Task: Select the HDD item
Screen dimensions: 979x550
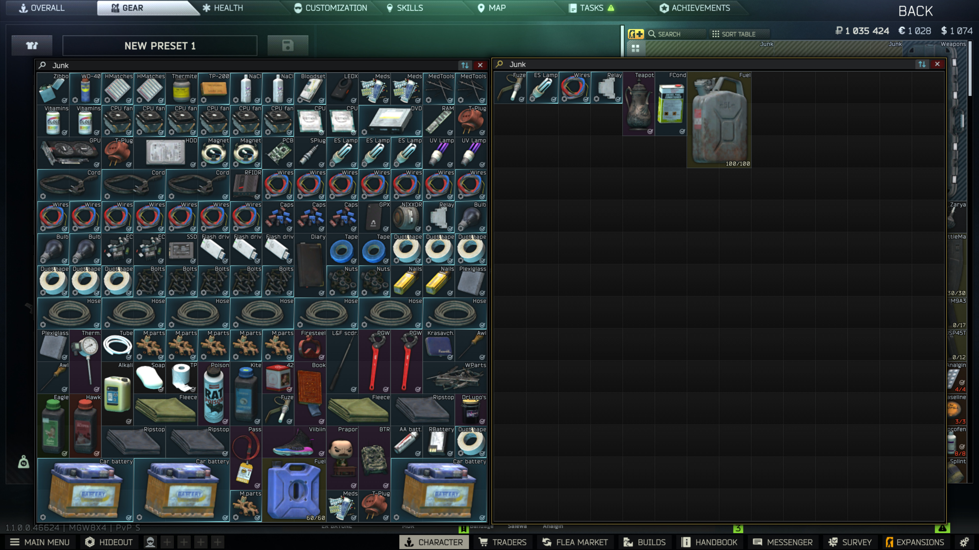Action: coord(166,153)
